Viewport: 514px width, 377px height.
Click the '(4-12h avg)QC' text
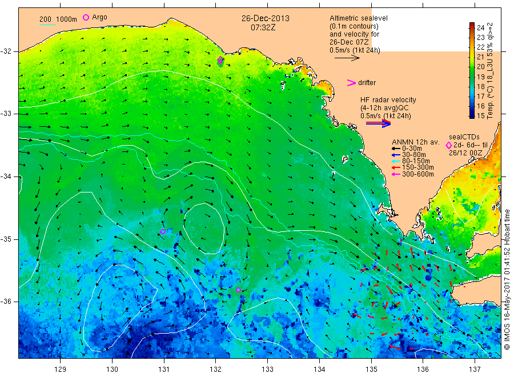384,108
